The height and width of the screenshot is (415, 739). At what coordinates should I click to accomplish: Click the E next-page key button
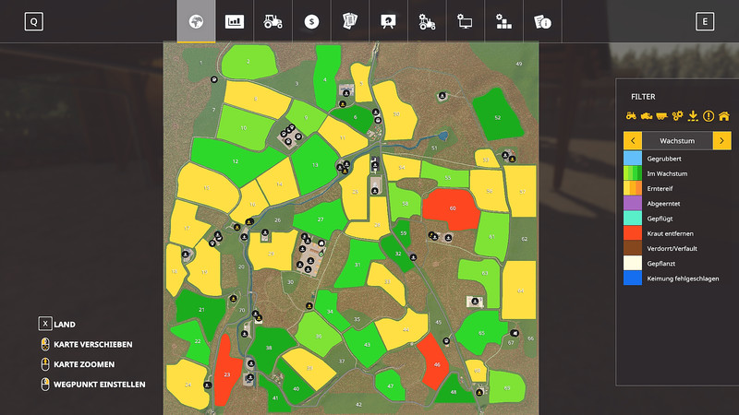point(705,21)
